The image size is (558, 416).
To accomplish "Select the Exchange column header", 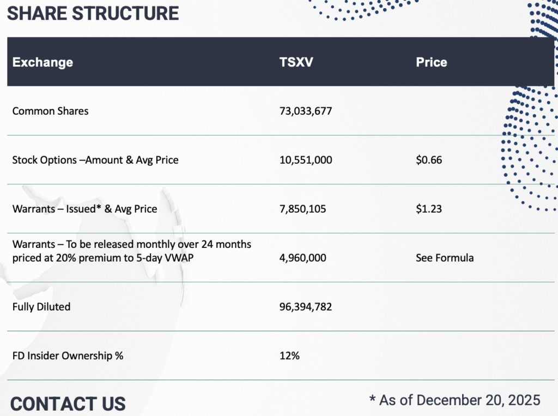I will 43,62.
